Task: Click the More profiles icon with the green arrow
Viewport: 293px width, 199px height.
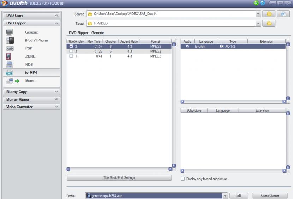Action: 12,81
